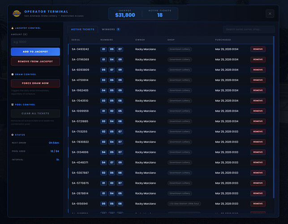Remove ticket SA-7043510
The height and width of the screenshot is (224, 288).
258,101
